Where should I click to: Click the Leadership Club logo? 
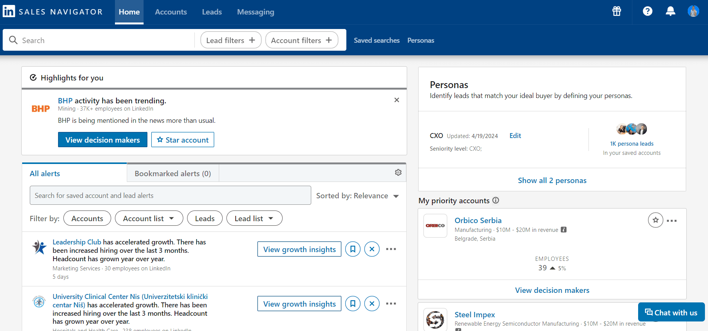(x=39, y=247)
